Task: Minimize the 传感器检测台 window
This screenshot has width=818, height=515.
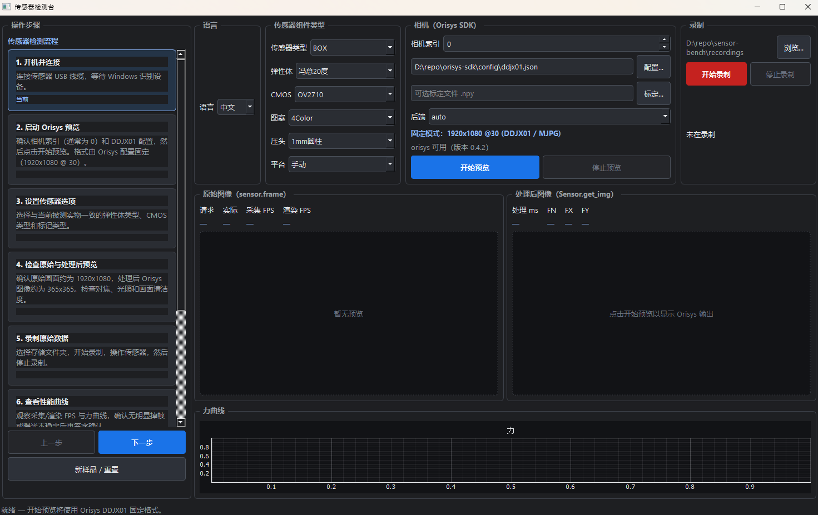Action: tap(757, 7)
